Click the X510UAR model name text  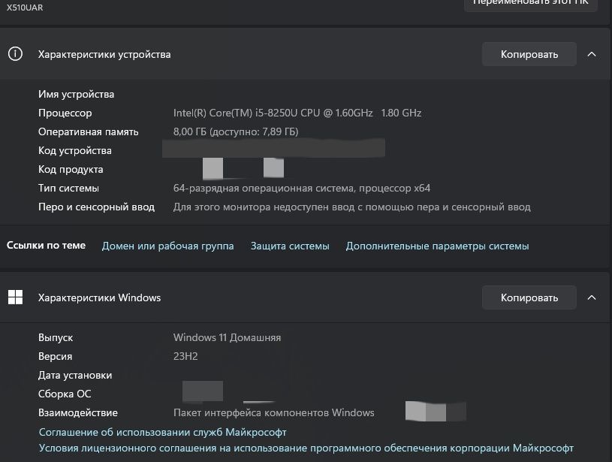(25, 8)
